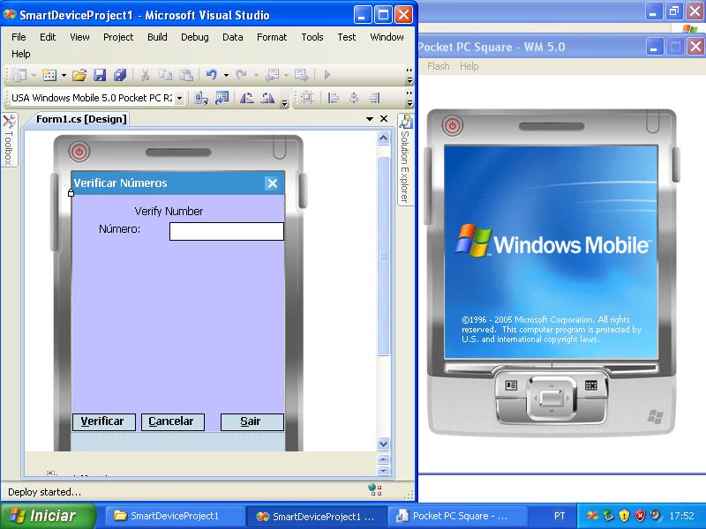Open the Window menu

pos(387,37)
